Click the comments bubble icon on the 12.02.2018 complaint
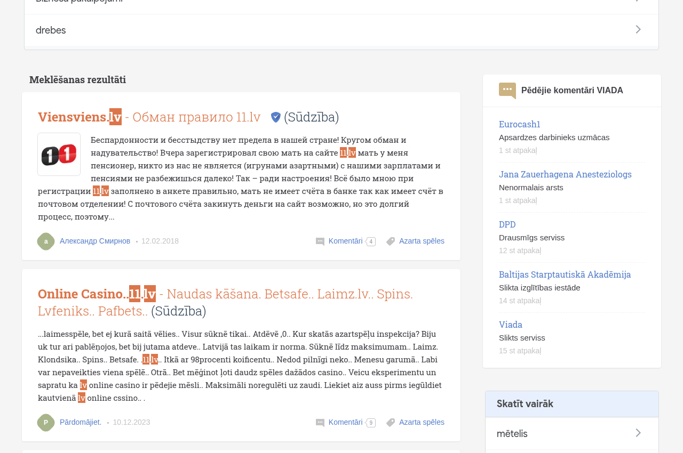Viewport: 683px width, 453px height. (x=320, y=241)
